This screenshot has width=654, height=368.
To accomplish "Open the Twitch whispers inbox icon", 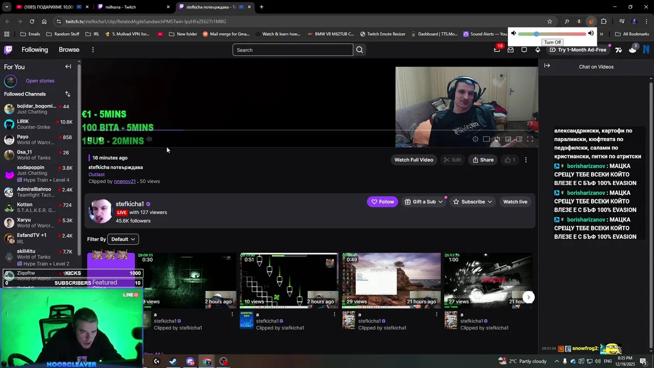I will pos(510,50).
